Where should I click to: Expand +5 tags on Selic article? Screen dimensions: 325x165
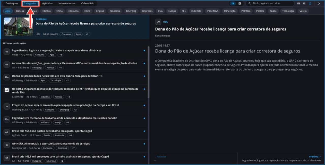pos(67,123)
